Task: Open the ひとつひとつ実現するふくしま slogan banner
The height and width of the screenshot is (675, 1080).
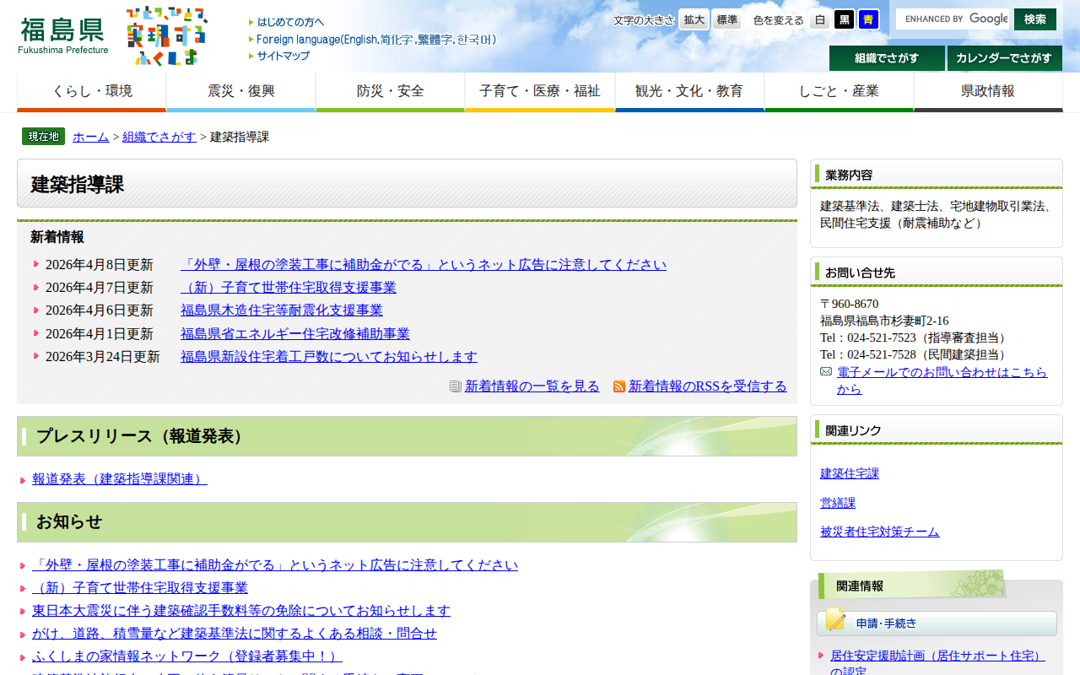Action: [x=166, y=36]
